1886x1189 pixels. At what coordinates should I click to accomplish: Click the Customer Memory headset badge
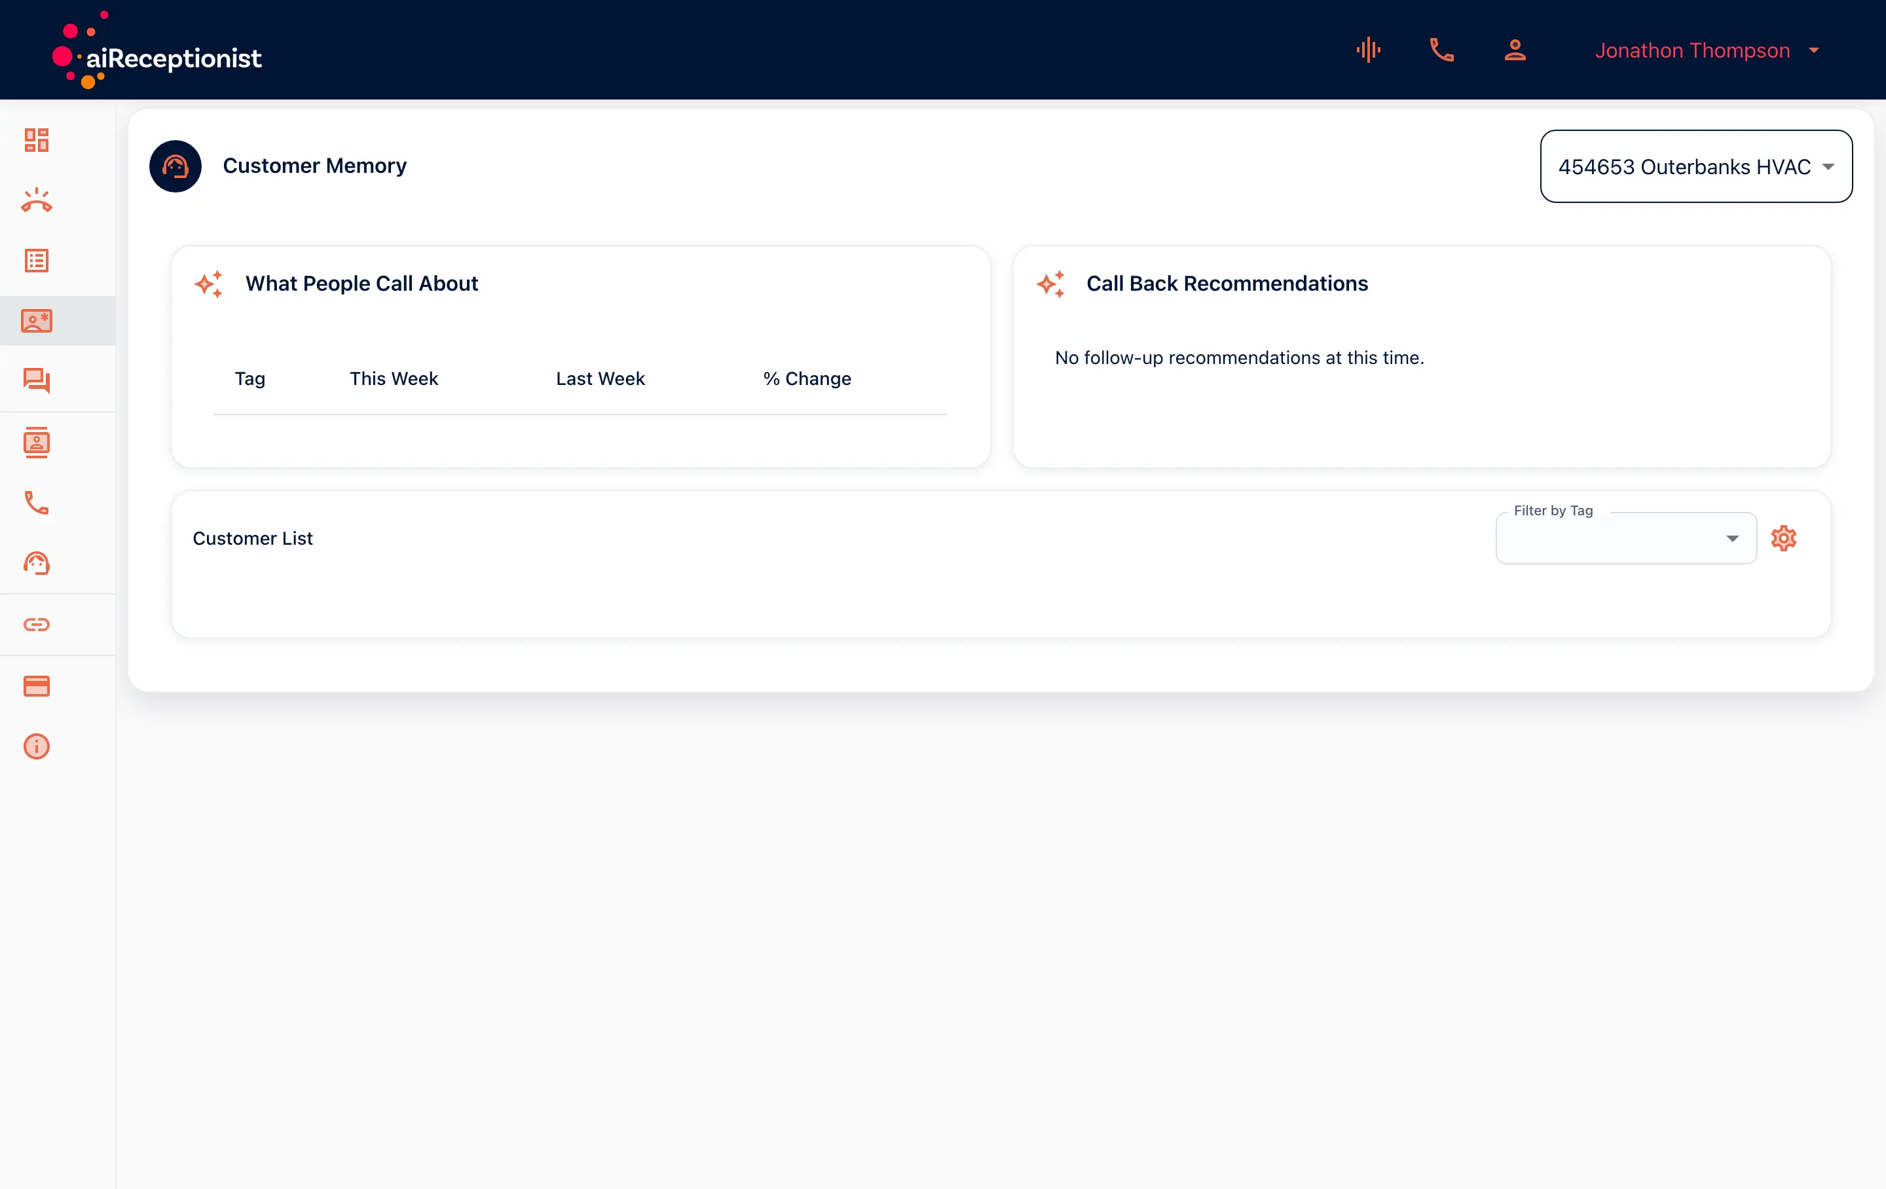176,166
